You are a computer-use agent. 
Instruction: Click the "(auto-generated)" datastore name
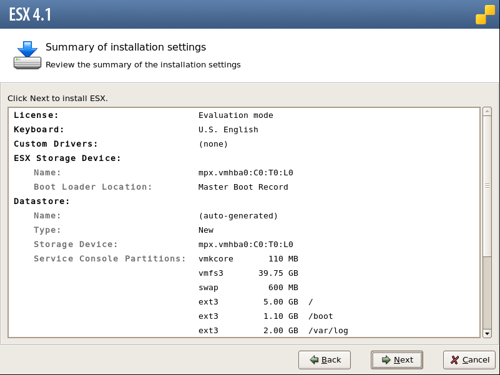click(238, 215)
